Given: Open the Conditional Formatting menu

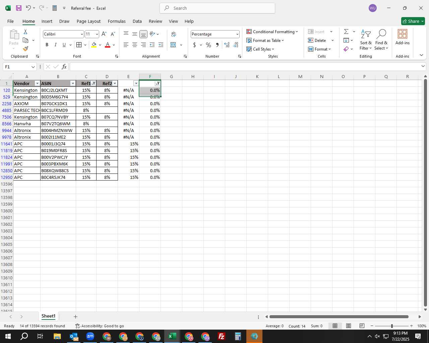Looking at the screenshot, I should [272, 31].
